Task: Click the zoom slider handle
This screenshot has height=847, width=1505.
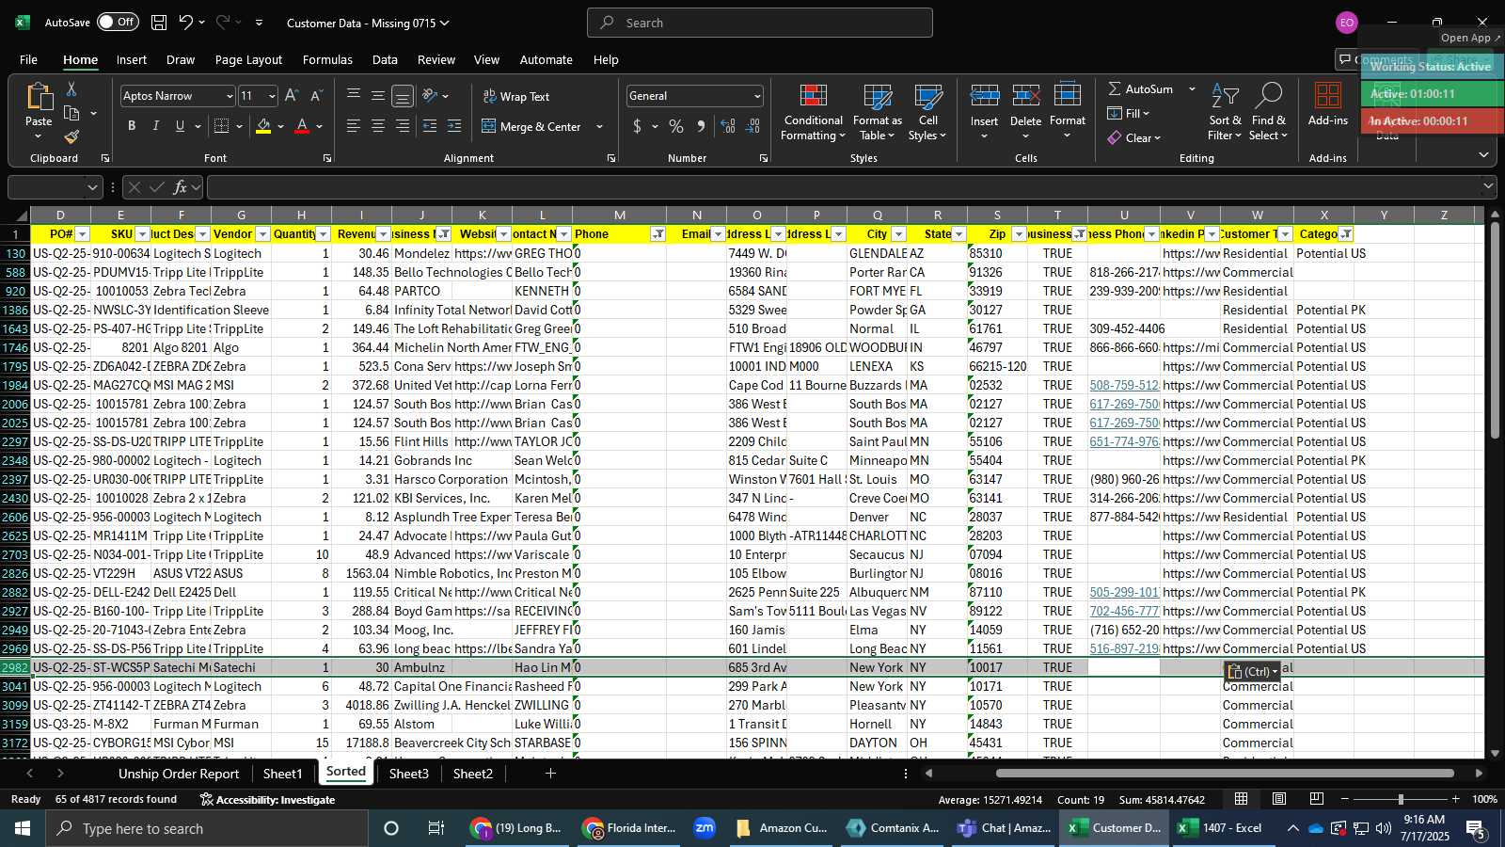Action: tap(1401, 799)
